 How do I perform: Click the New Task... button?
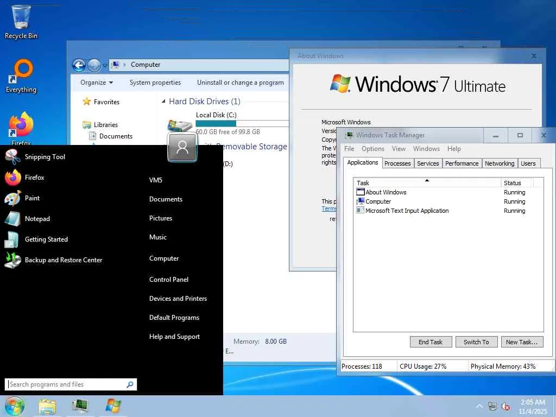tap(522, 342)
